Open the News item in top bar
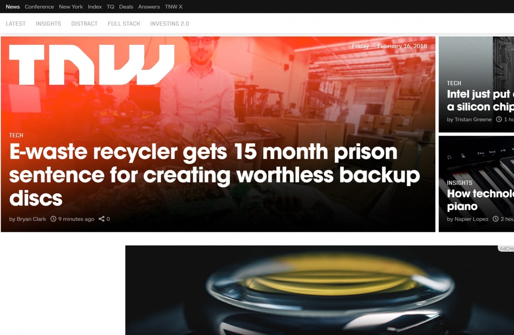 [x=13, y=7]
